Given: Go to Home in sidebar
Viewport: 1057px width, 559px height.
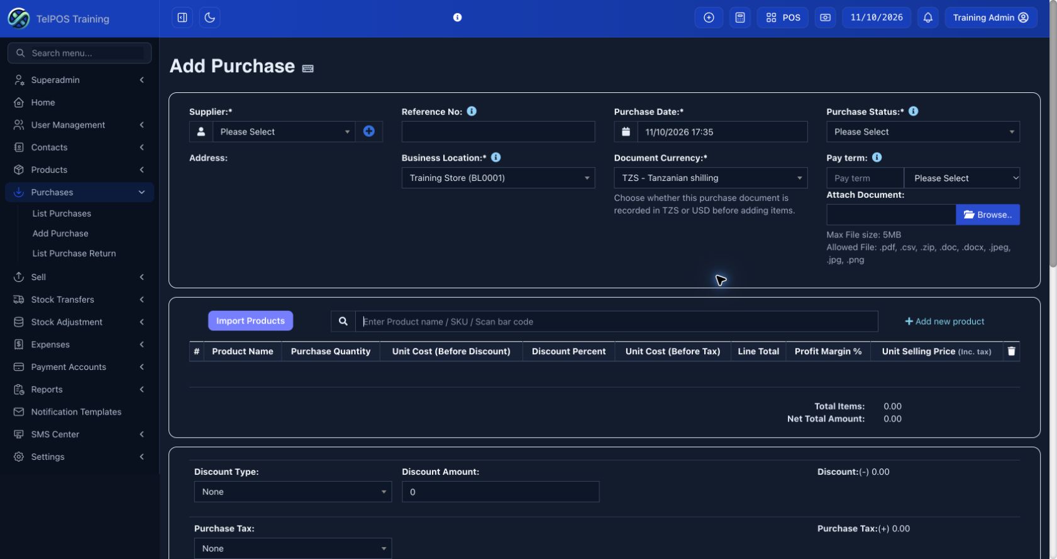Looking at the screenshot, I should (79, 102).
